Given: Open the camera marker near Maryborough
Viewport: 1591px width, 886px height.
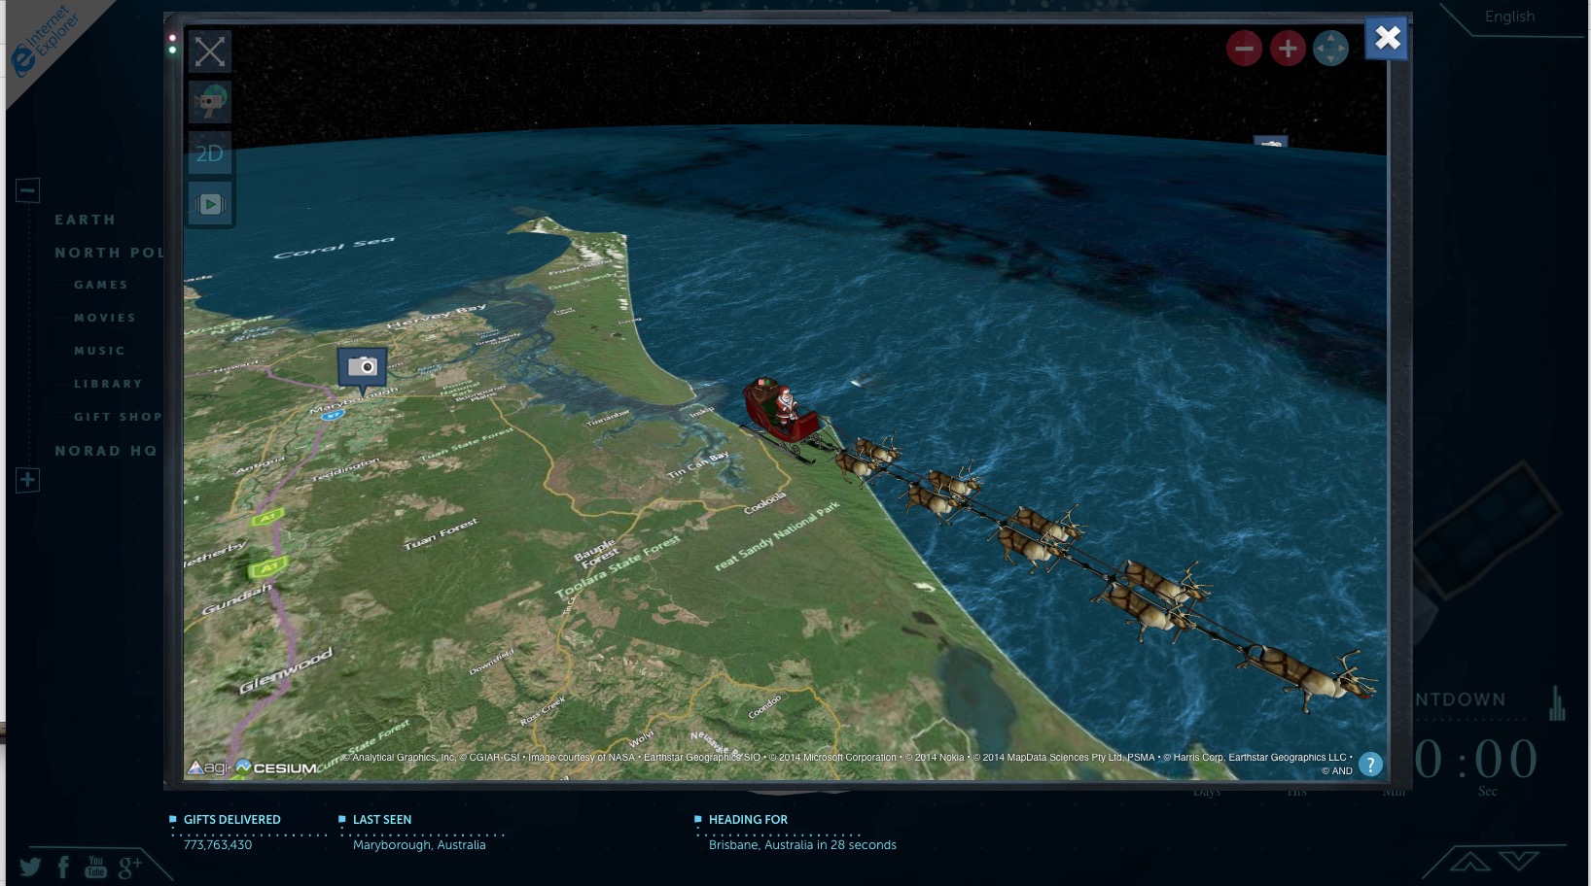Looking at the screenshot, I should point(362,367).
